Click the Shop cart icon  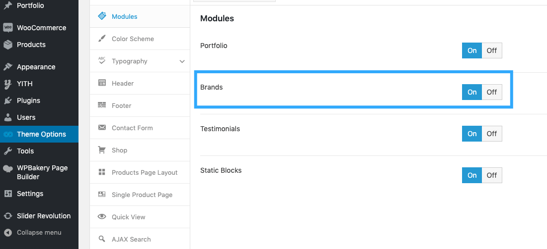coord(102,150)
